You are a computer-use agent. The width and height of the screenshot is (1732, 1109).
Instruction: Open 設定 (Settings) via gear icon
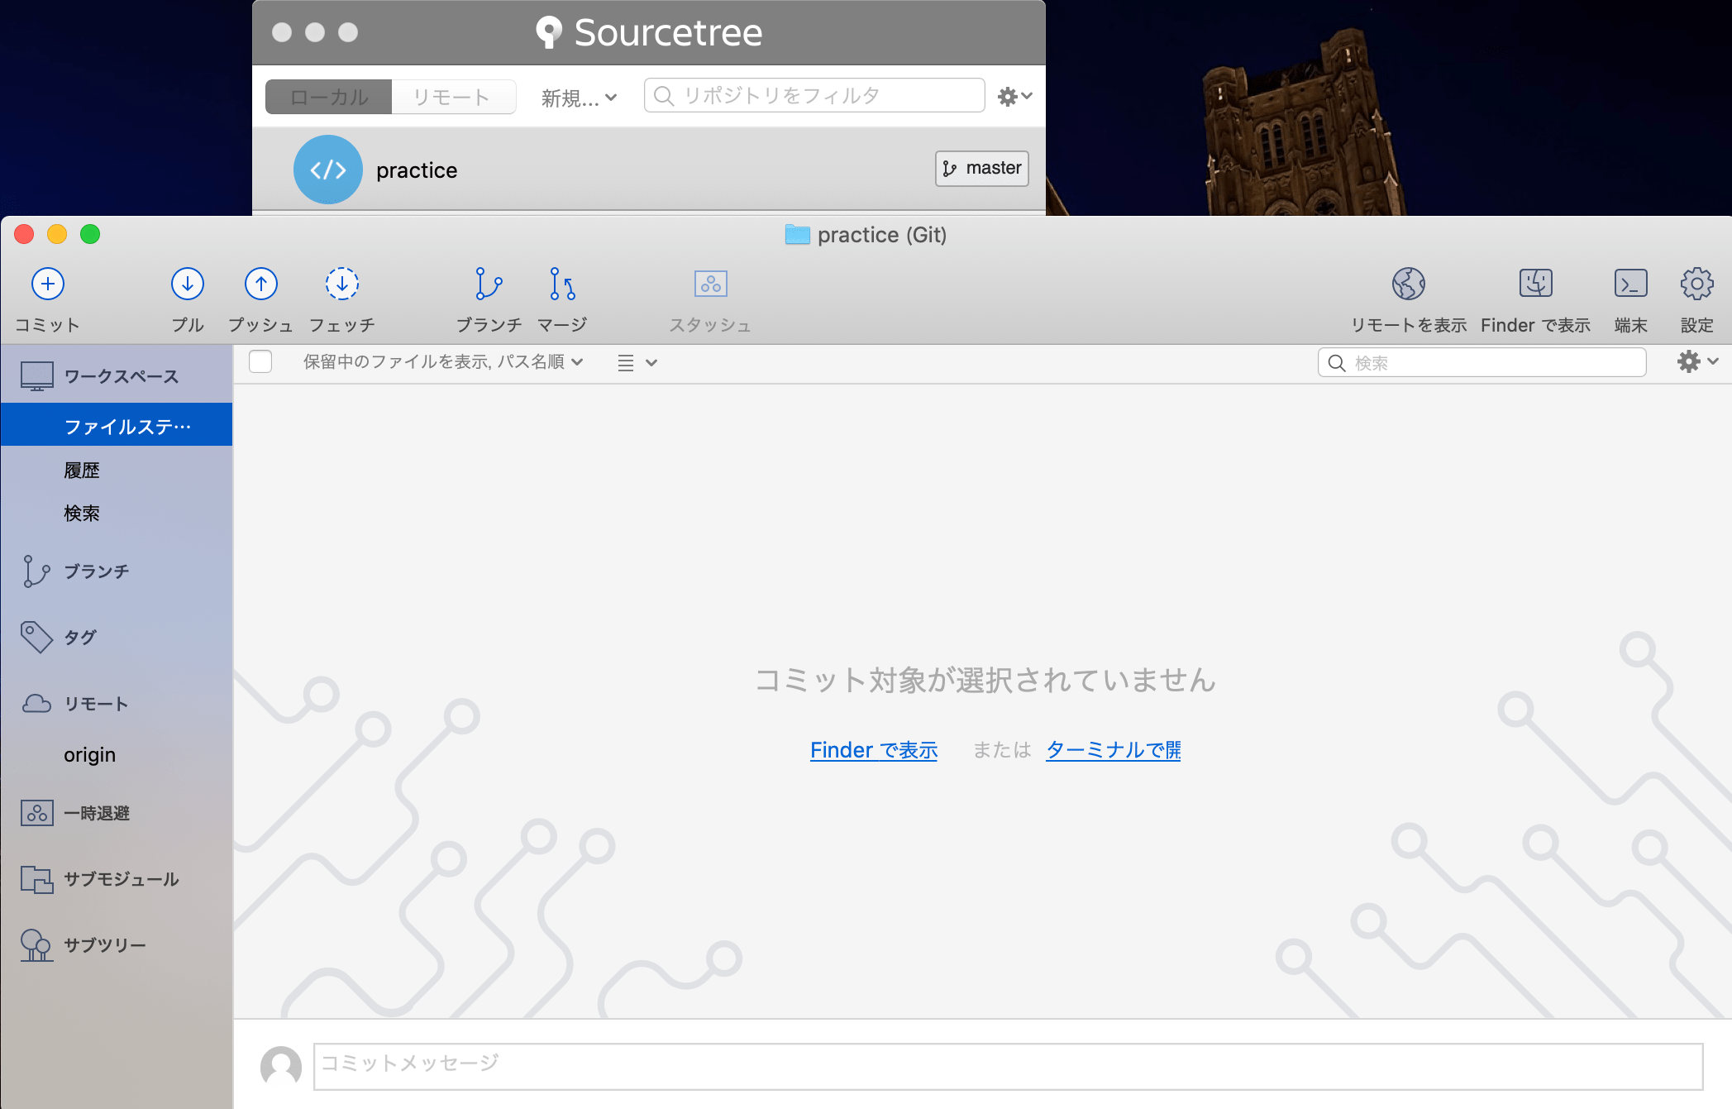click(1696, 284)
